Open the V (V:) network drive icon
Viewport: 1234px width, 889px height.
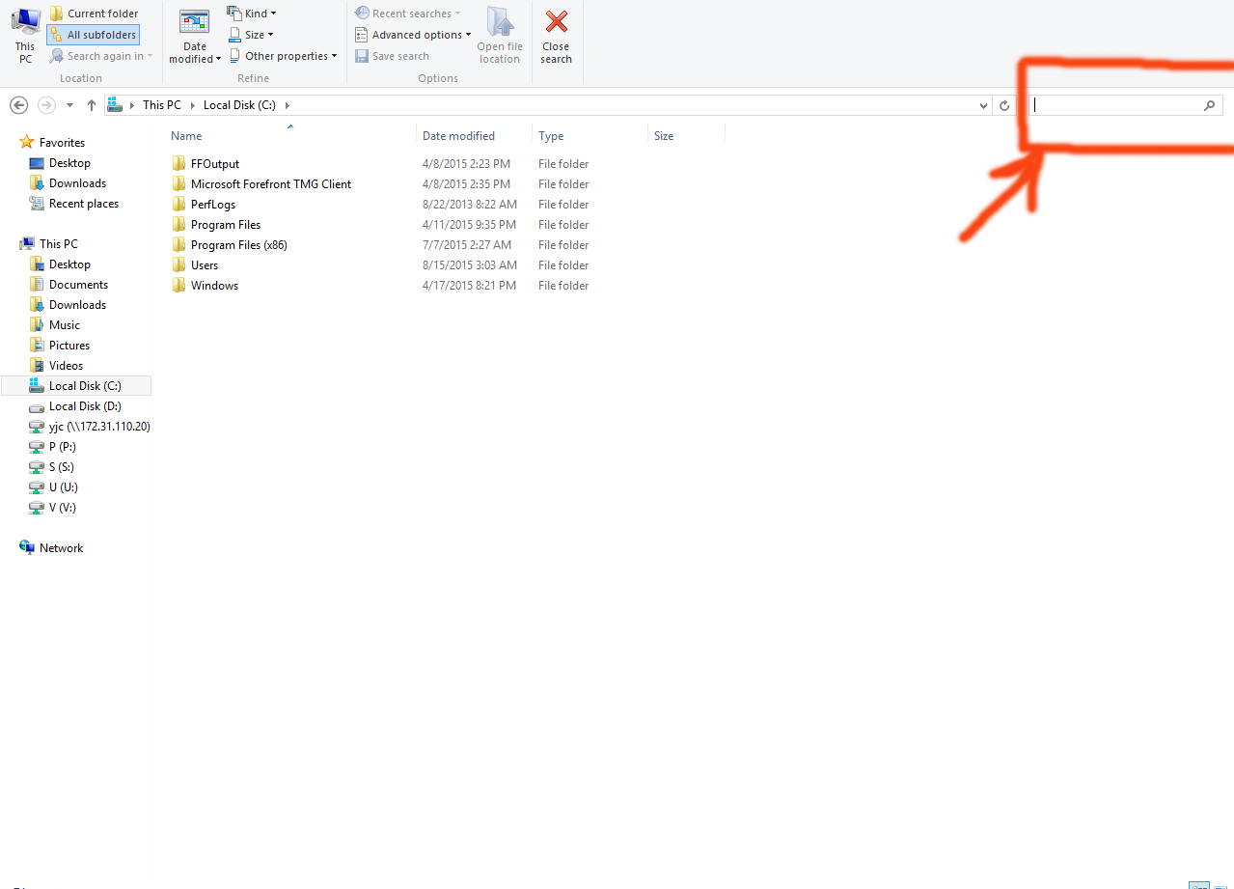coord(37,508)
